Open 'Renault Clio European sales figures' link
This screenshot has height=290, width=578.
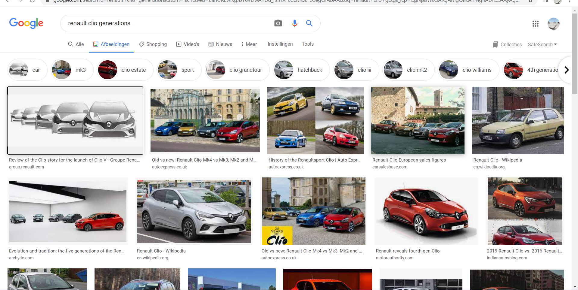[409, 160]
